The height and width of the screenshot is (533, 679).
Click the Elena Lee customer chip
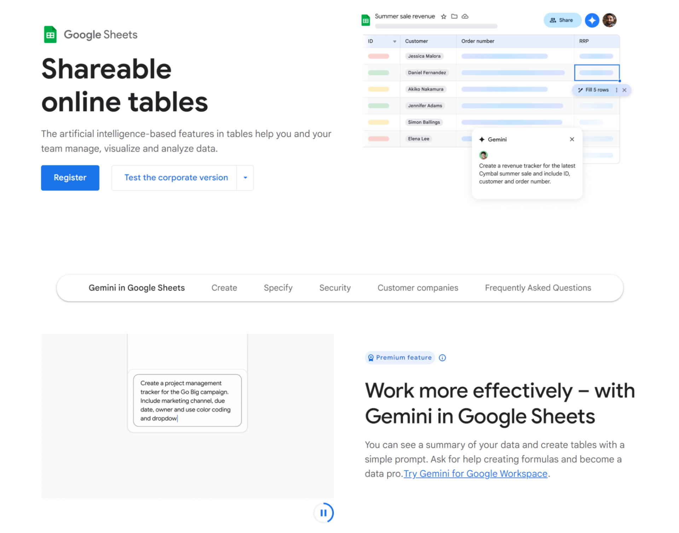pos(418,139)
